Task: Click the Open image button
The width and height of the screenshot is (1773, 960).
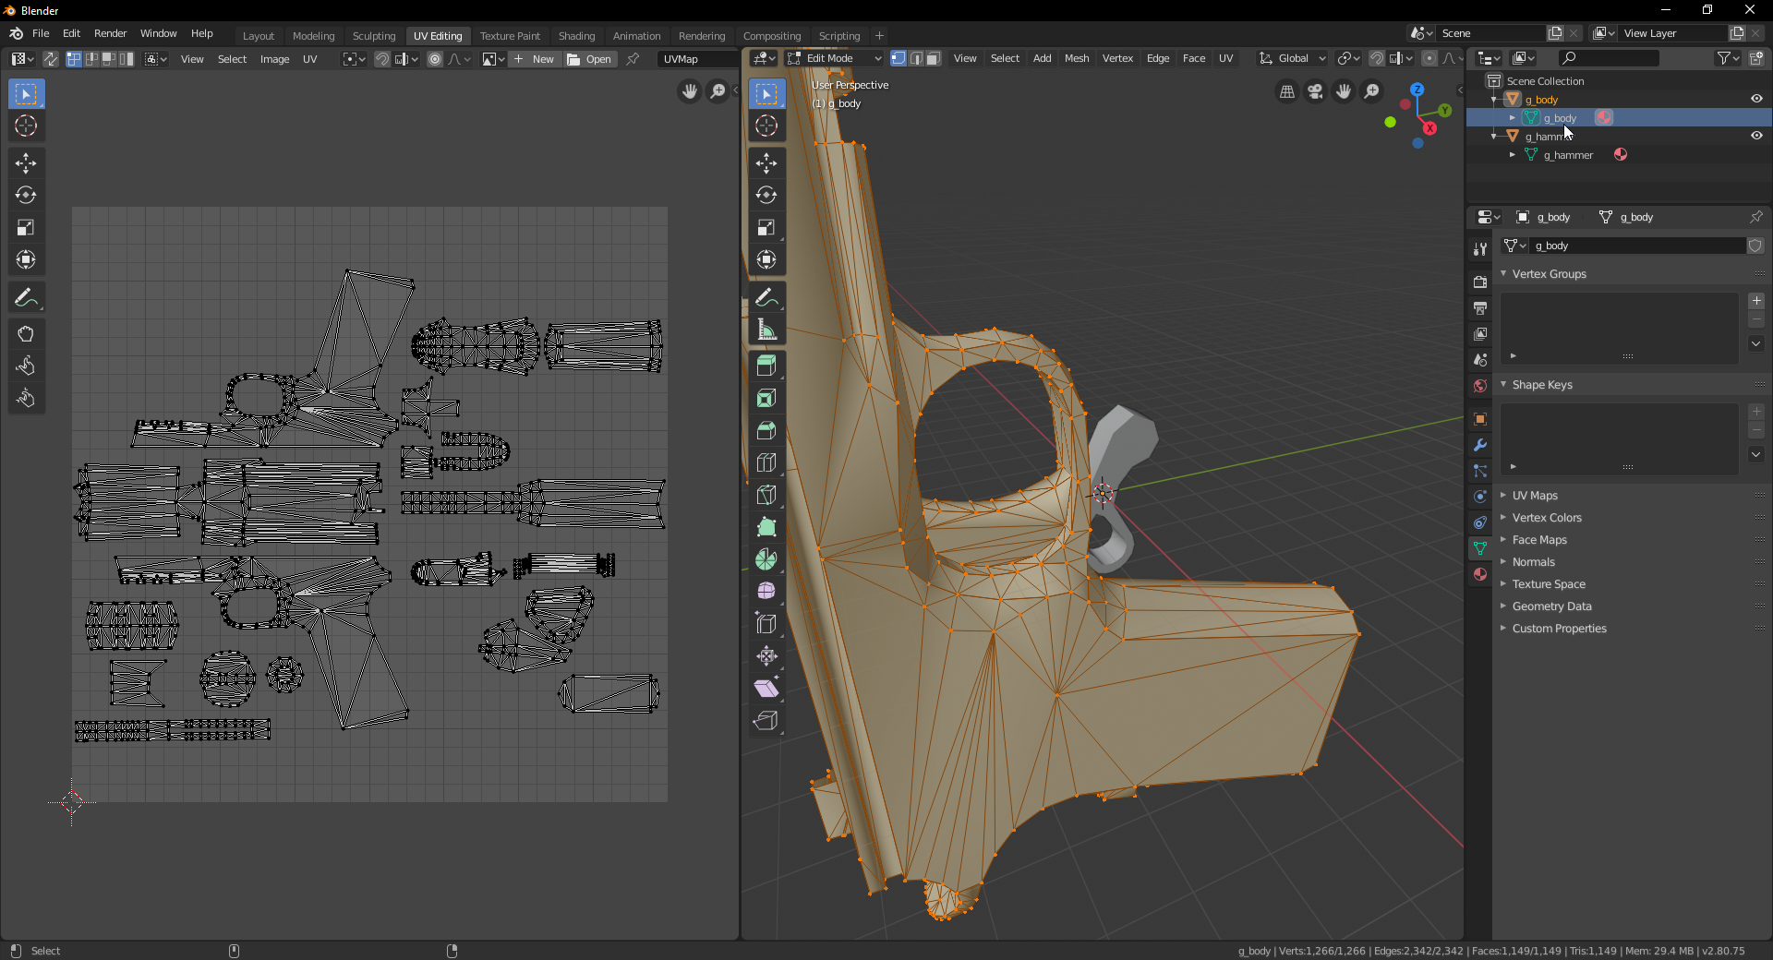Action: (590, 59)
